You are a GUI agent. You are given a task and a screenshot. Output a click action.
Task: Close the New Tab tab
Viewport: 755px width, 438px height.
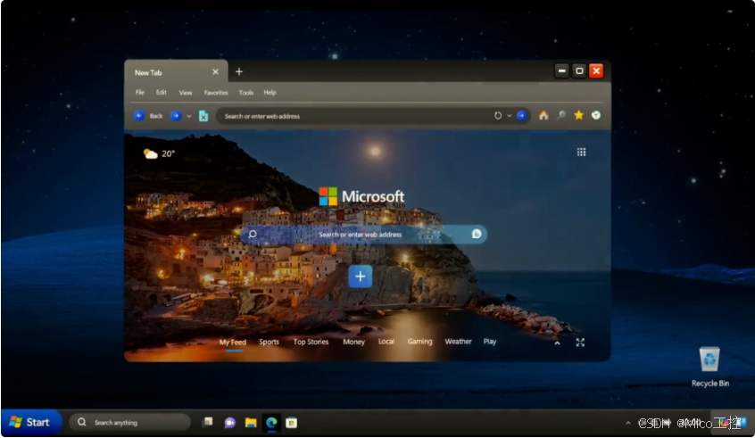(x=215, y=71)
